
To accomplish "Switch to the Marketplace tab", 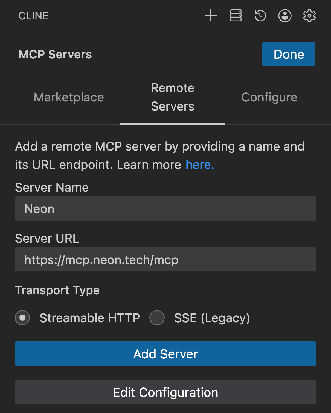I will click(x=68, y=97).
